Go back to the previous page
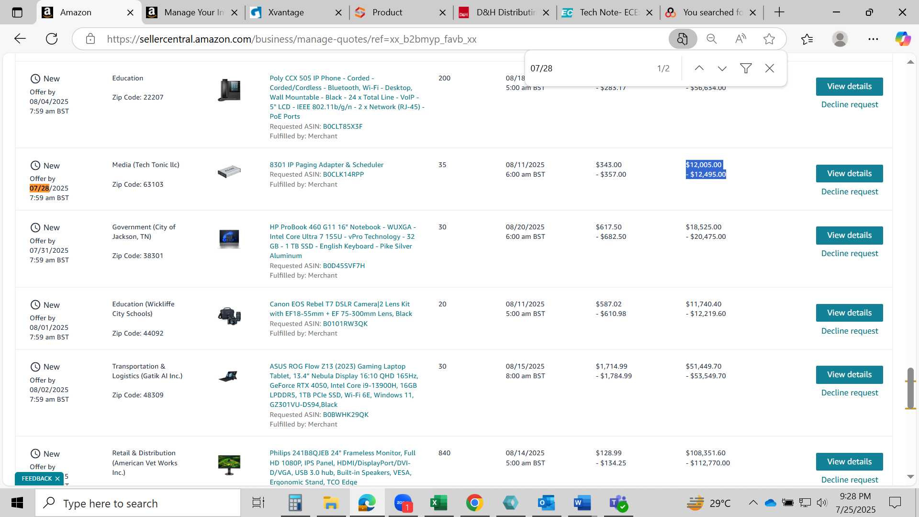 click(20, 39)
